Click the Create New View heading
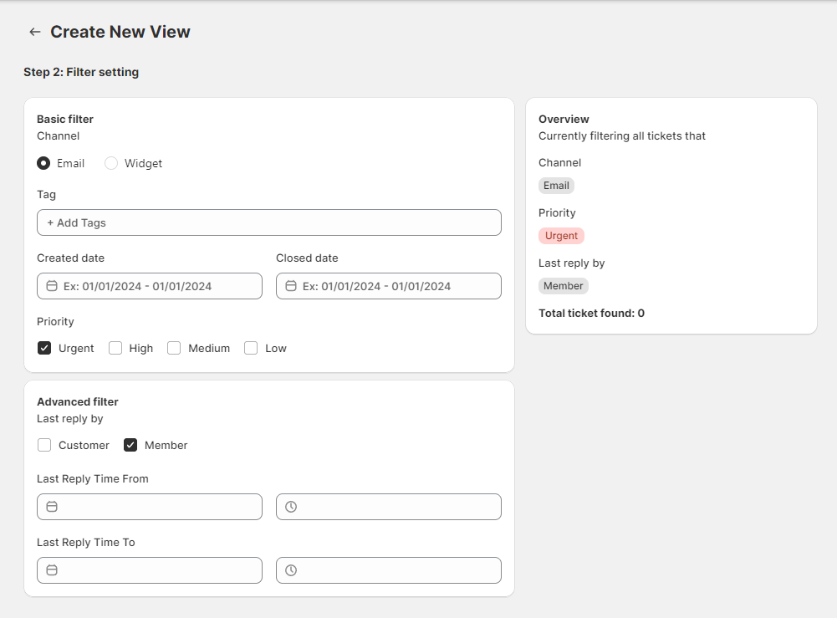 [120, 32]
